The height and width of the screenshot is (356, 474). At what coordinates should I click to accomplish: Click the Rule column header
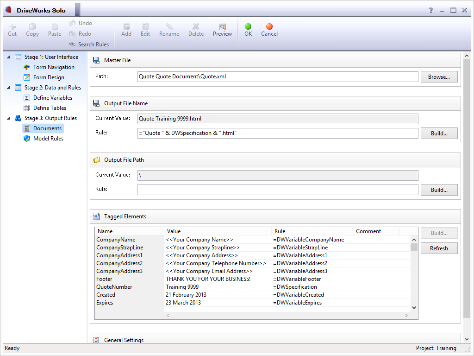312,231
